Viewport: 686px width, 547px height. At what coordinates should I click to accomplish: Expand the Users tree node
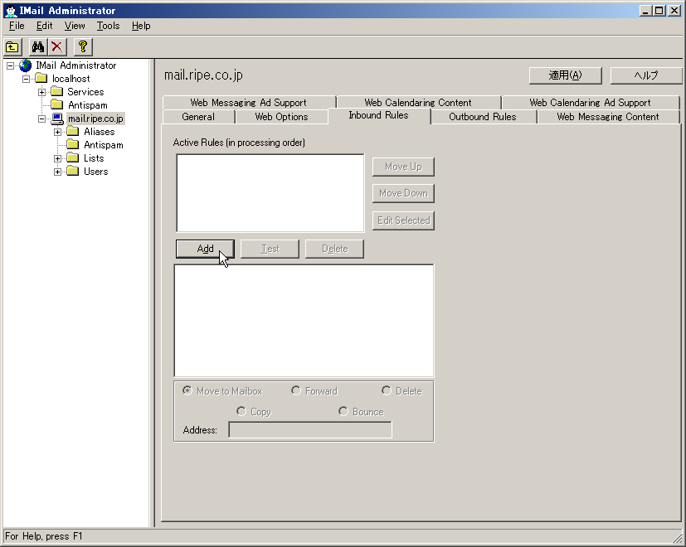coord(58,172)
